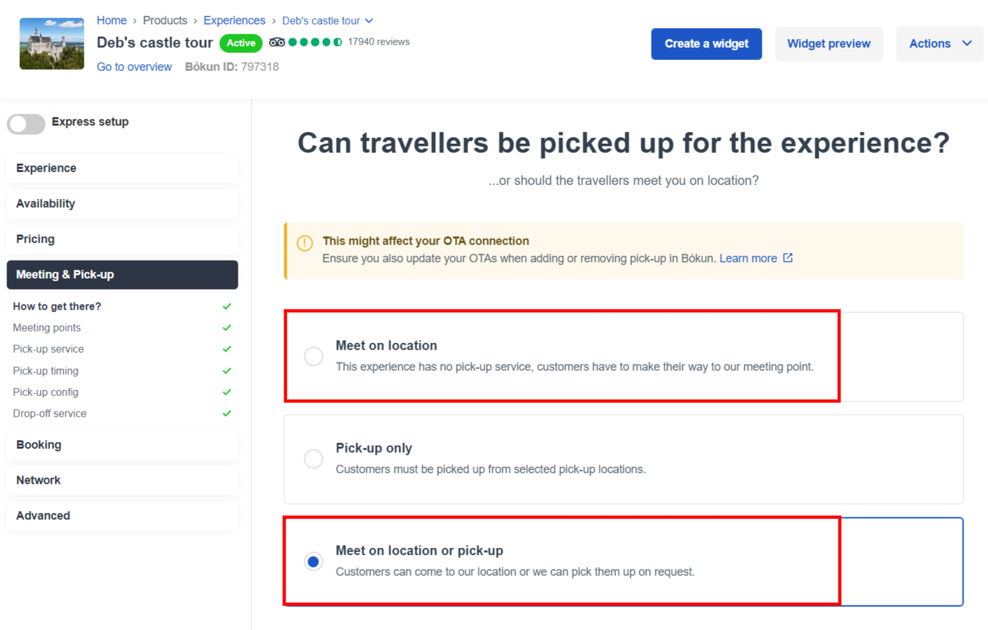The image size is (988, 630).
Task: Click checkmark beside Drop-off service
Action: (227, 413)
